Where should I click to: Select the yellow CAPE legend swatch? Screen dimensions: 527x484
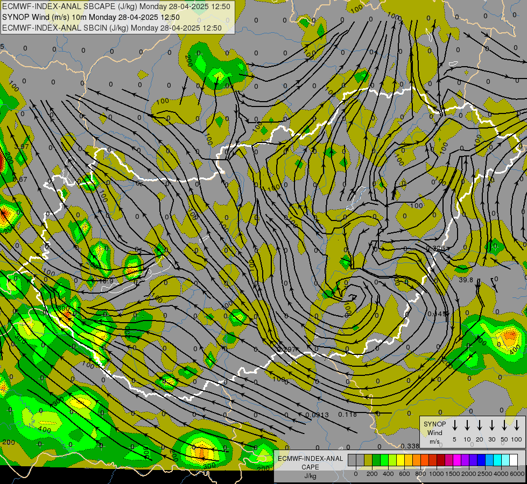point(400,460)
